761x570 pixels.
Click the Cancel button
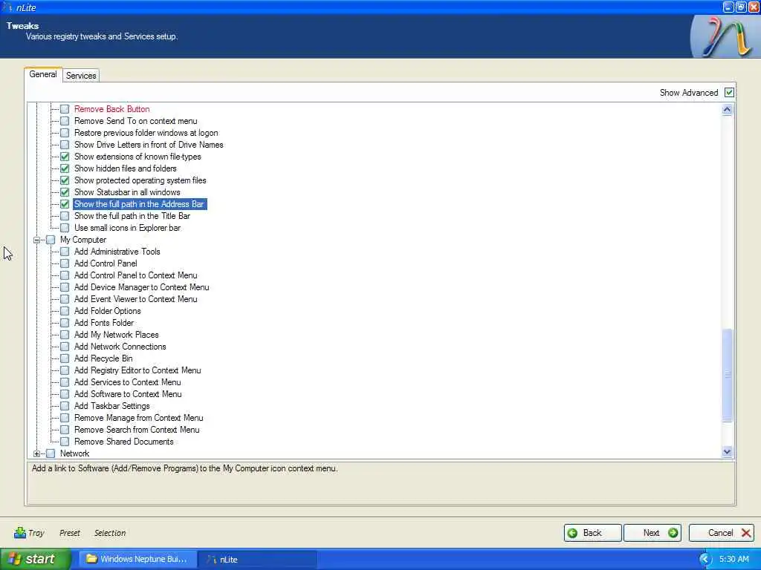pos(721,533)
